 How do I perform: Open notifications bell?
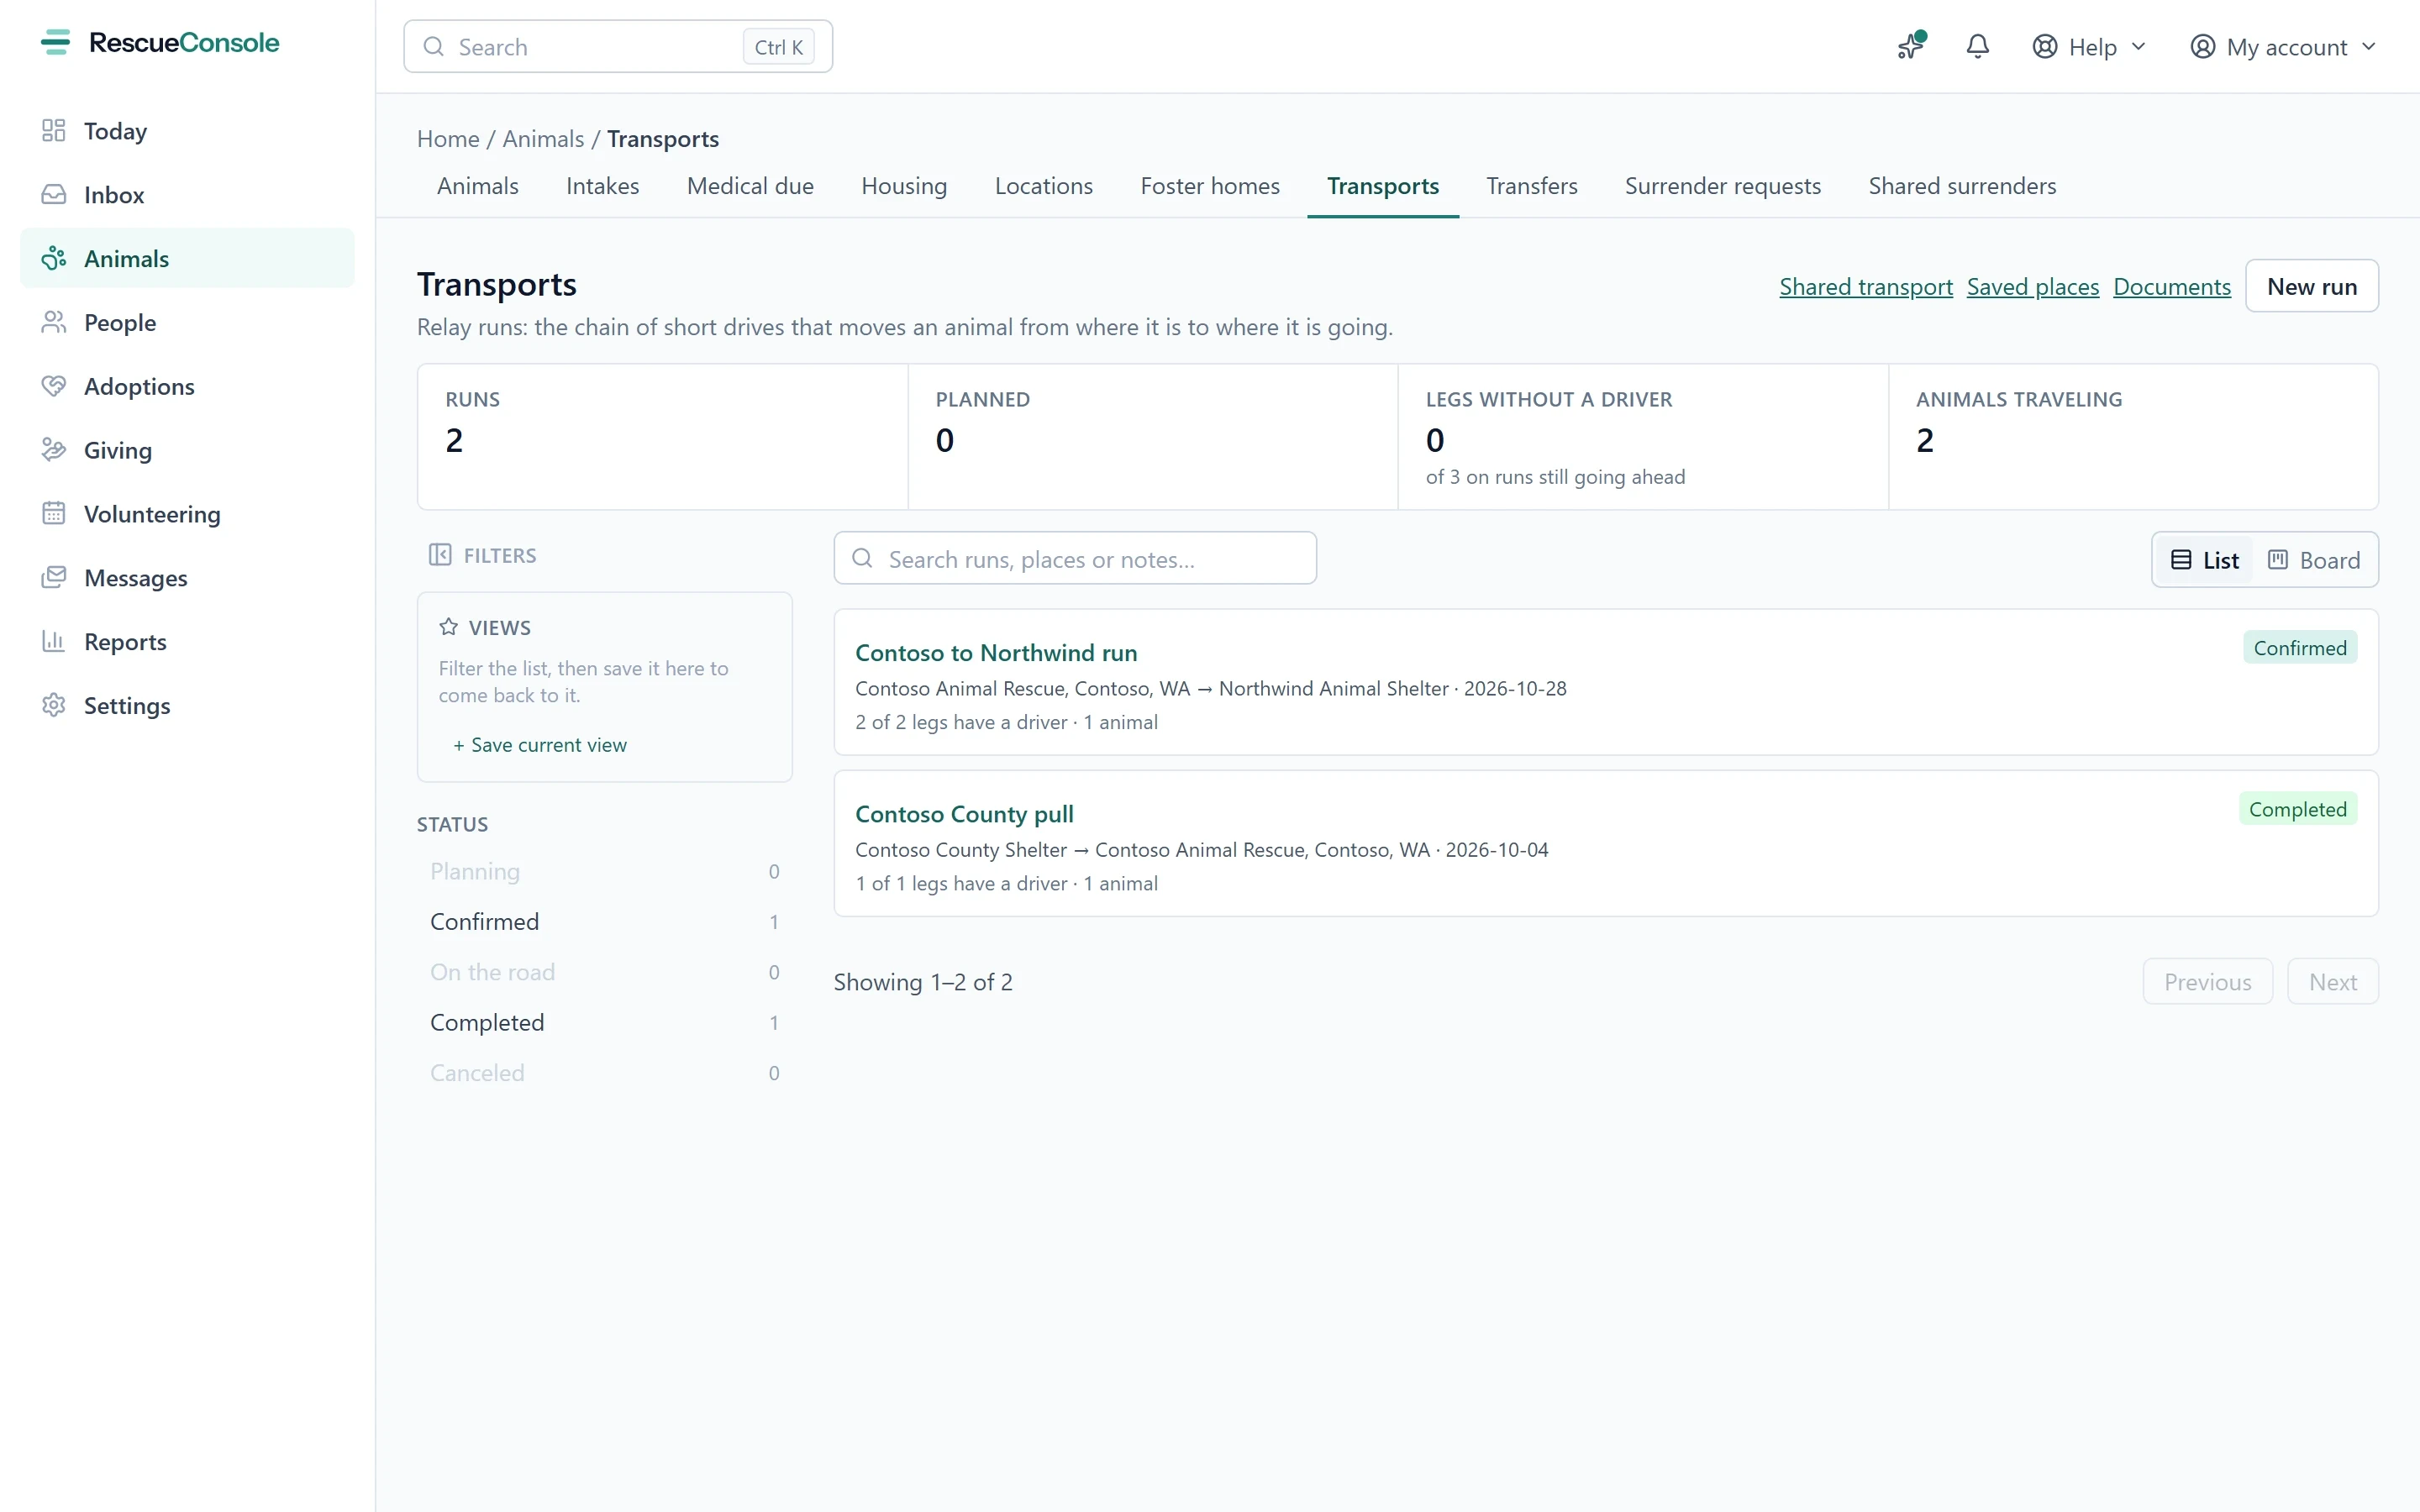[x=1977, y=46]
